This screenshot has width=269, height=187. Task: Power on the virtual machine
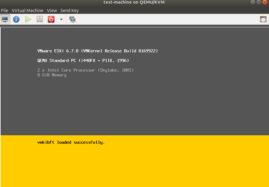[x=28, y=19]
